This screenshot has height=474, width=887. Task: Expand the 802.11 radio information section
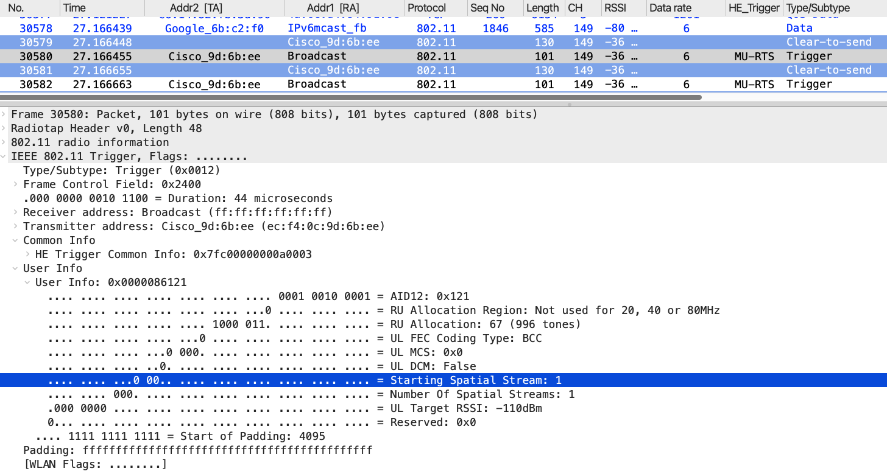tap(5, 142)
